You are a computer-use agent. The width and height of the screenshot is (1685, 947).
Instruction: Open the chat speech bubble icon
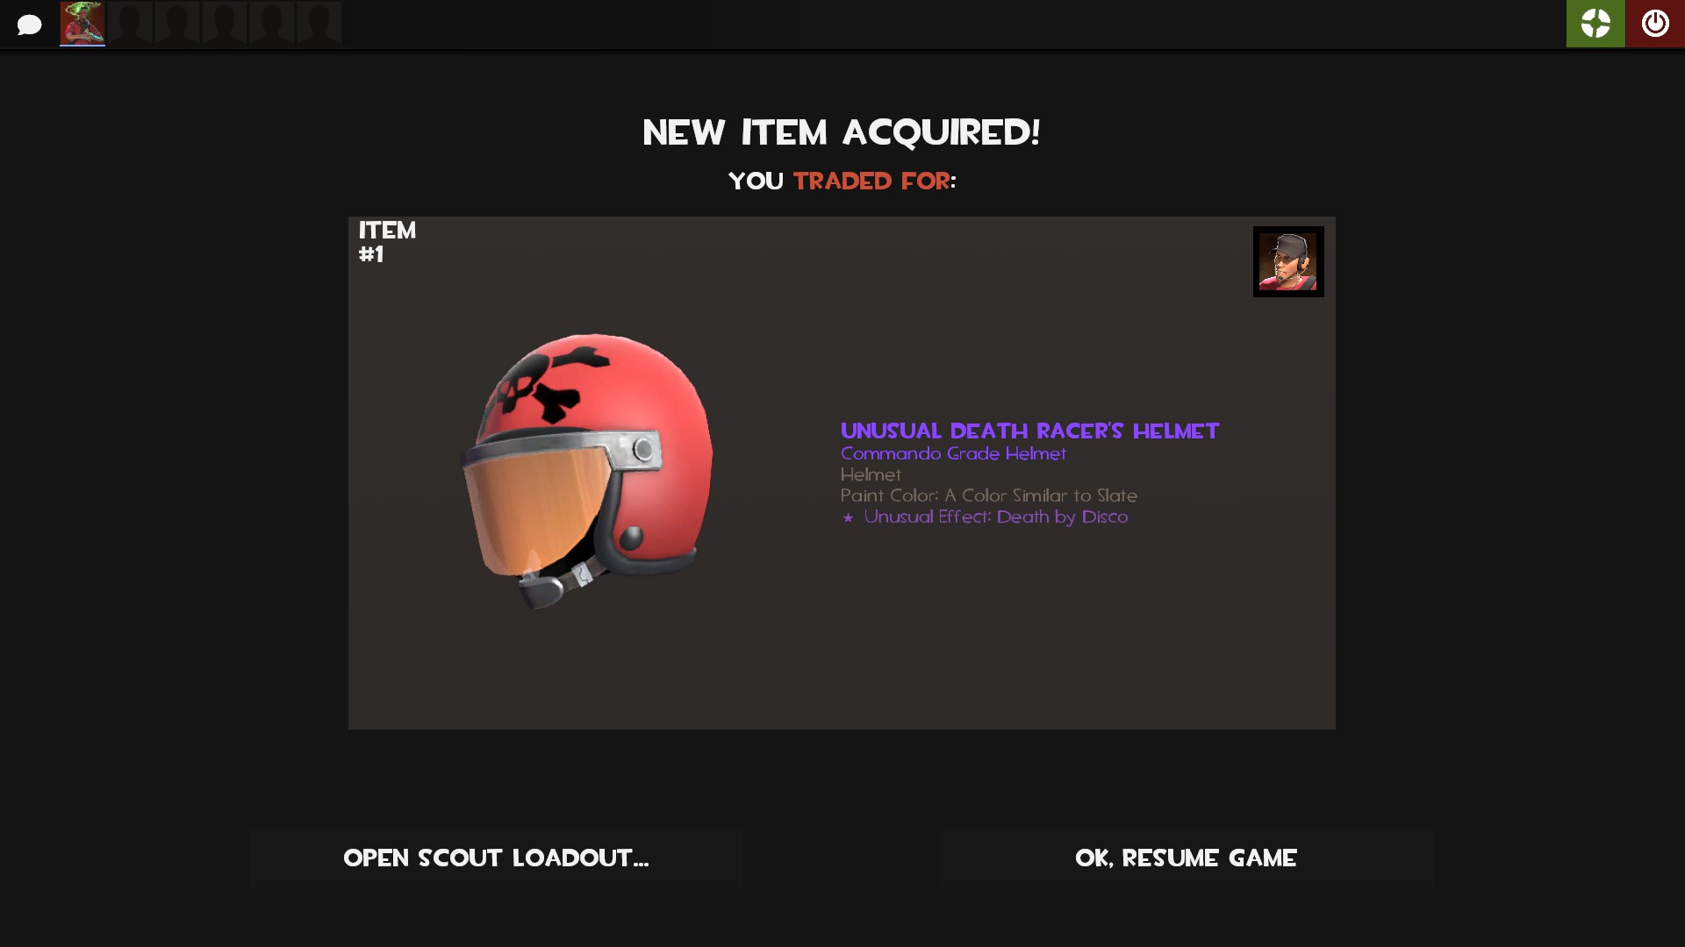click(29, 25)
